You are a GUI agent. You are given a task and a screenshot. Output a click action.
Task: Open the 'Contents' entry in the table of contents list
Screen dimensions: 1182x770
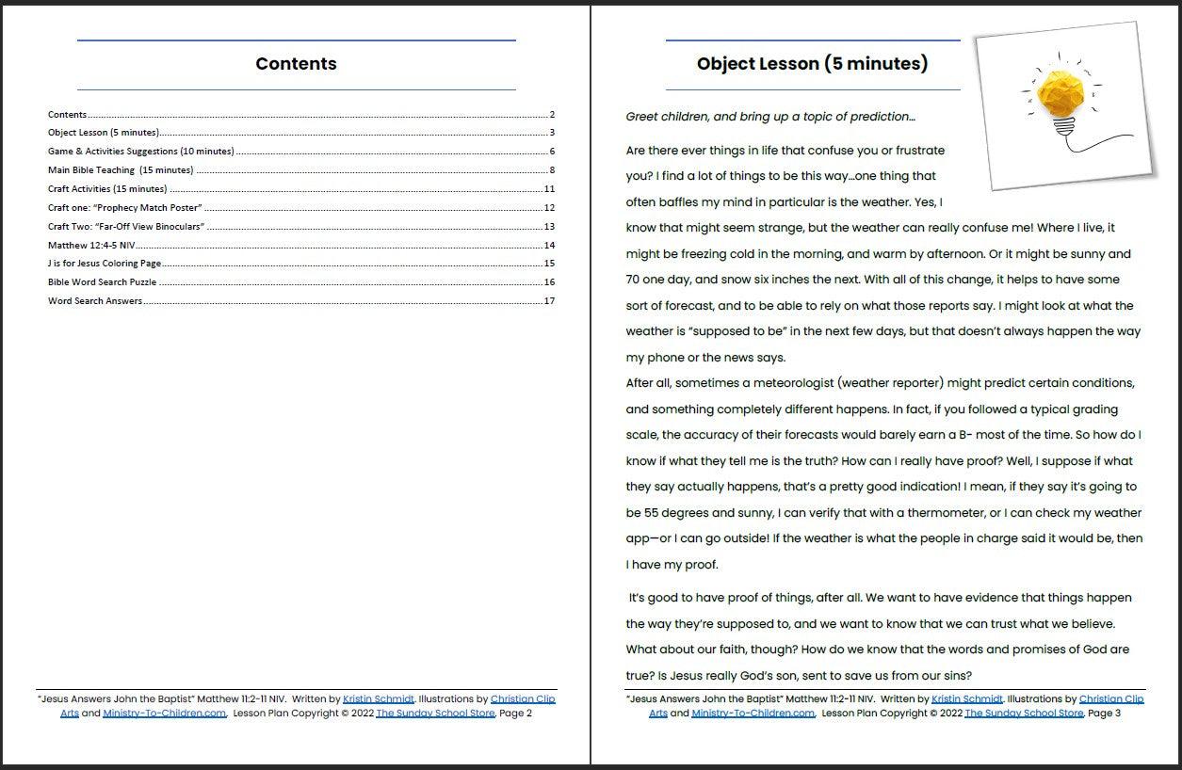(x=68, y=115)
